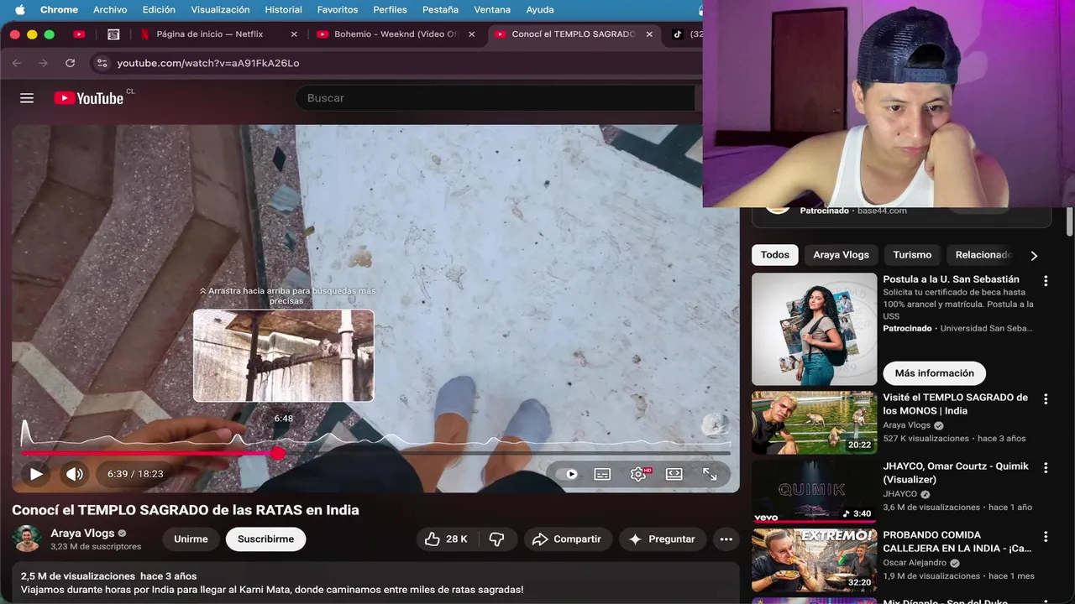Close the Bohemio - Weeknd tab
The image size is (1075, 604).
[471, 34]
